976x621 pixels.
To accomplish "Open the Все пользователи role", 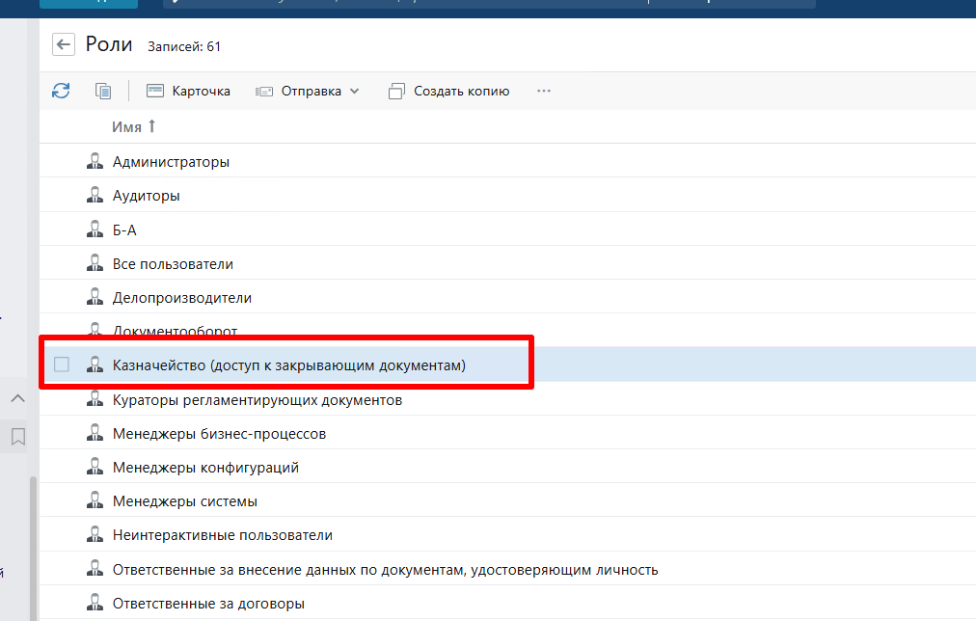I will 173,264.
